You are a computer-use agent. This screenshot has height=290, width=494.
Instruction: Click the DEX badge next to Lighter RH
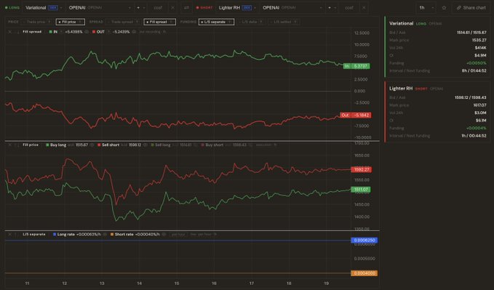(247, 7)
